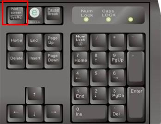Image resolution: width=161 pixels, height=124 pixels.
Task: Click the right arrow key
Action: [x=53, y=113]
